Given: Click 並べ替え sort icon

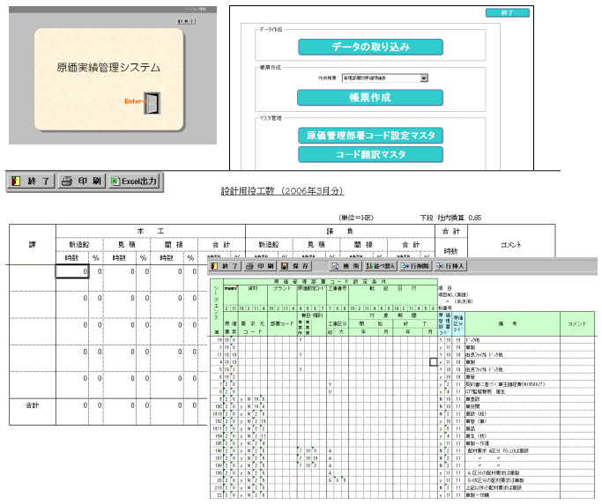Looking at the screenshot, I should 380,266.
